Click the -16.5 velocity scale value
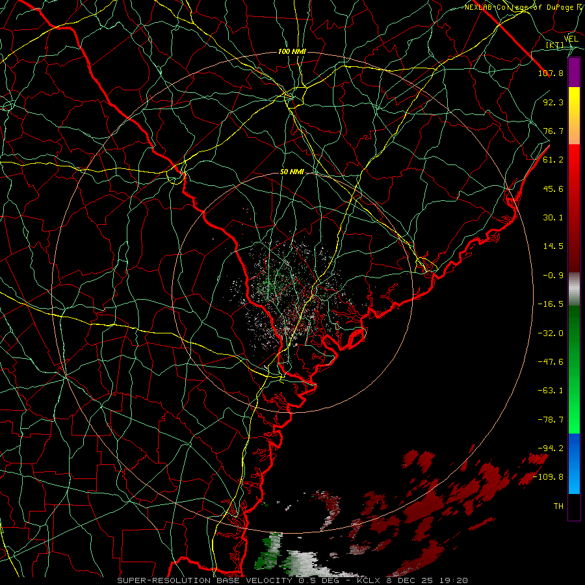This screenshot has width=585, height=585. [551, 304]
